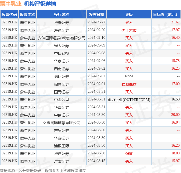Click target price 16.25
This screenshot has width=181, height=173.
coord(175,68)
